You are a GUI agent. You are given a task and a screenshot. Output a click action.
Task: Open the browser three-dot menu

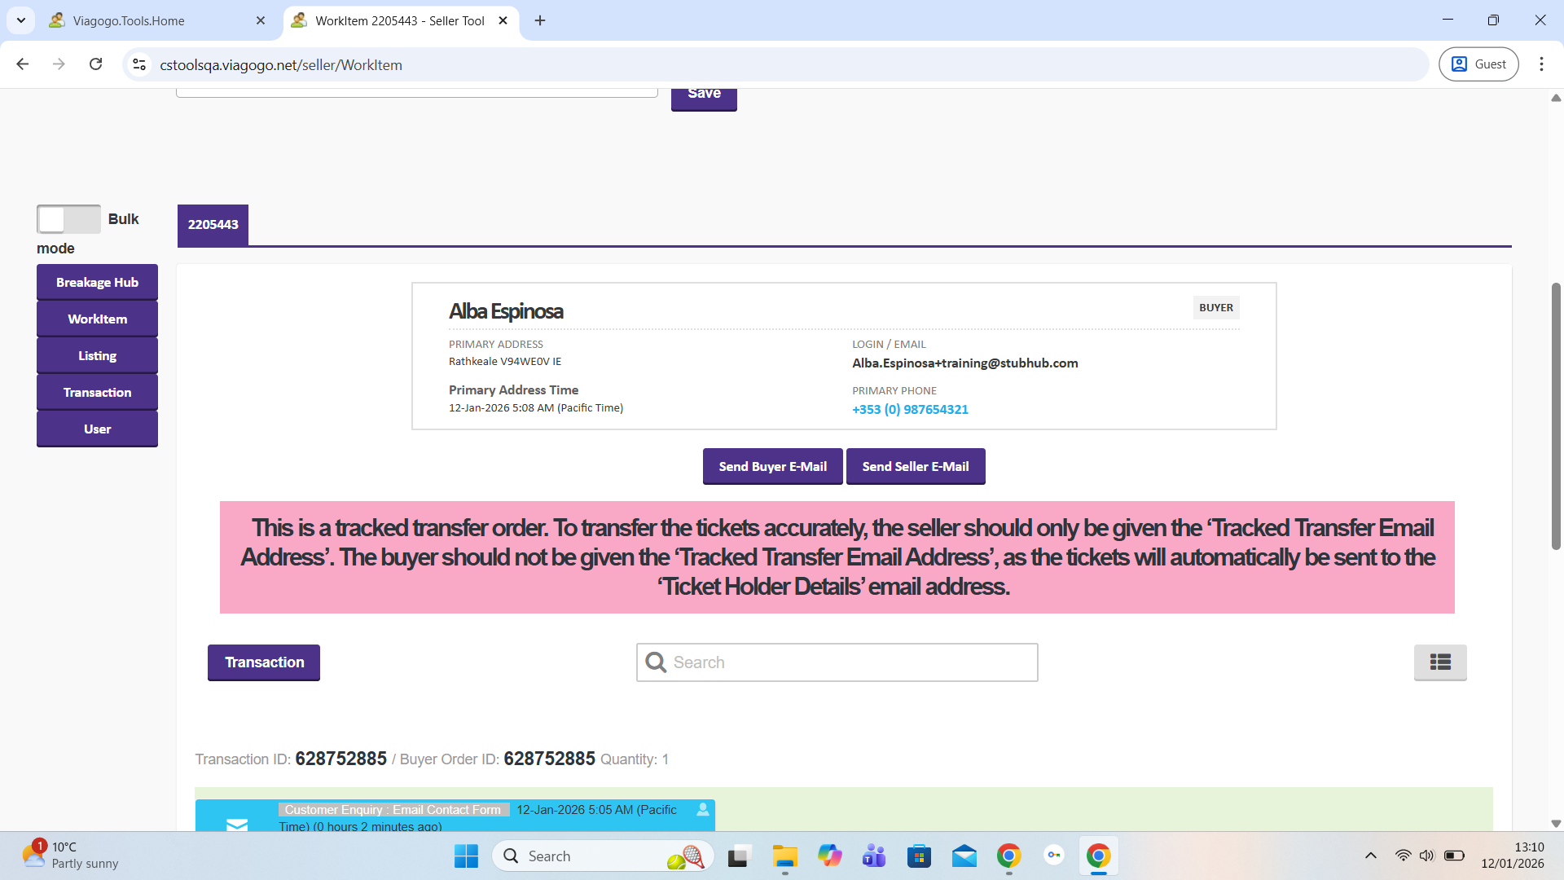[x=1540, y=64]
